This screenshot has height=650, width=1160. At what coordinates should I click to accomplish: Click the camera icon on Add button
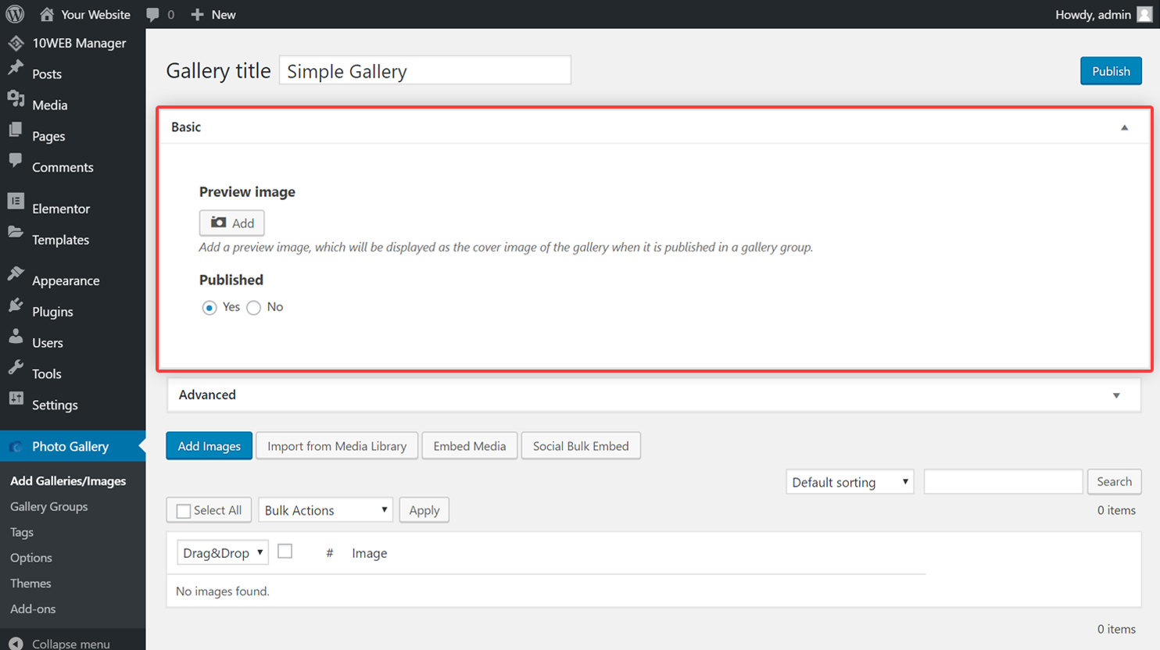coord(219,223)
